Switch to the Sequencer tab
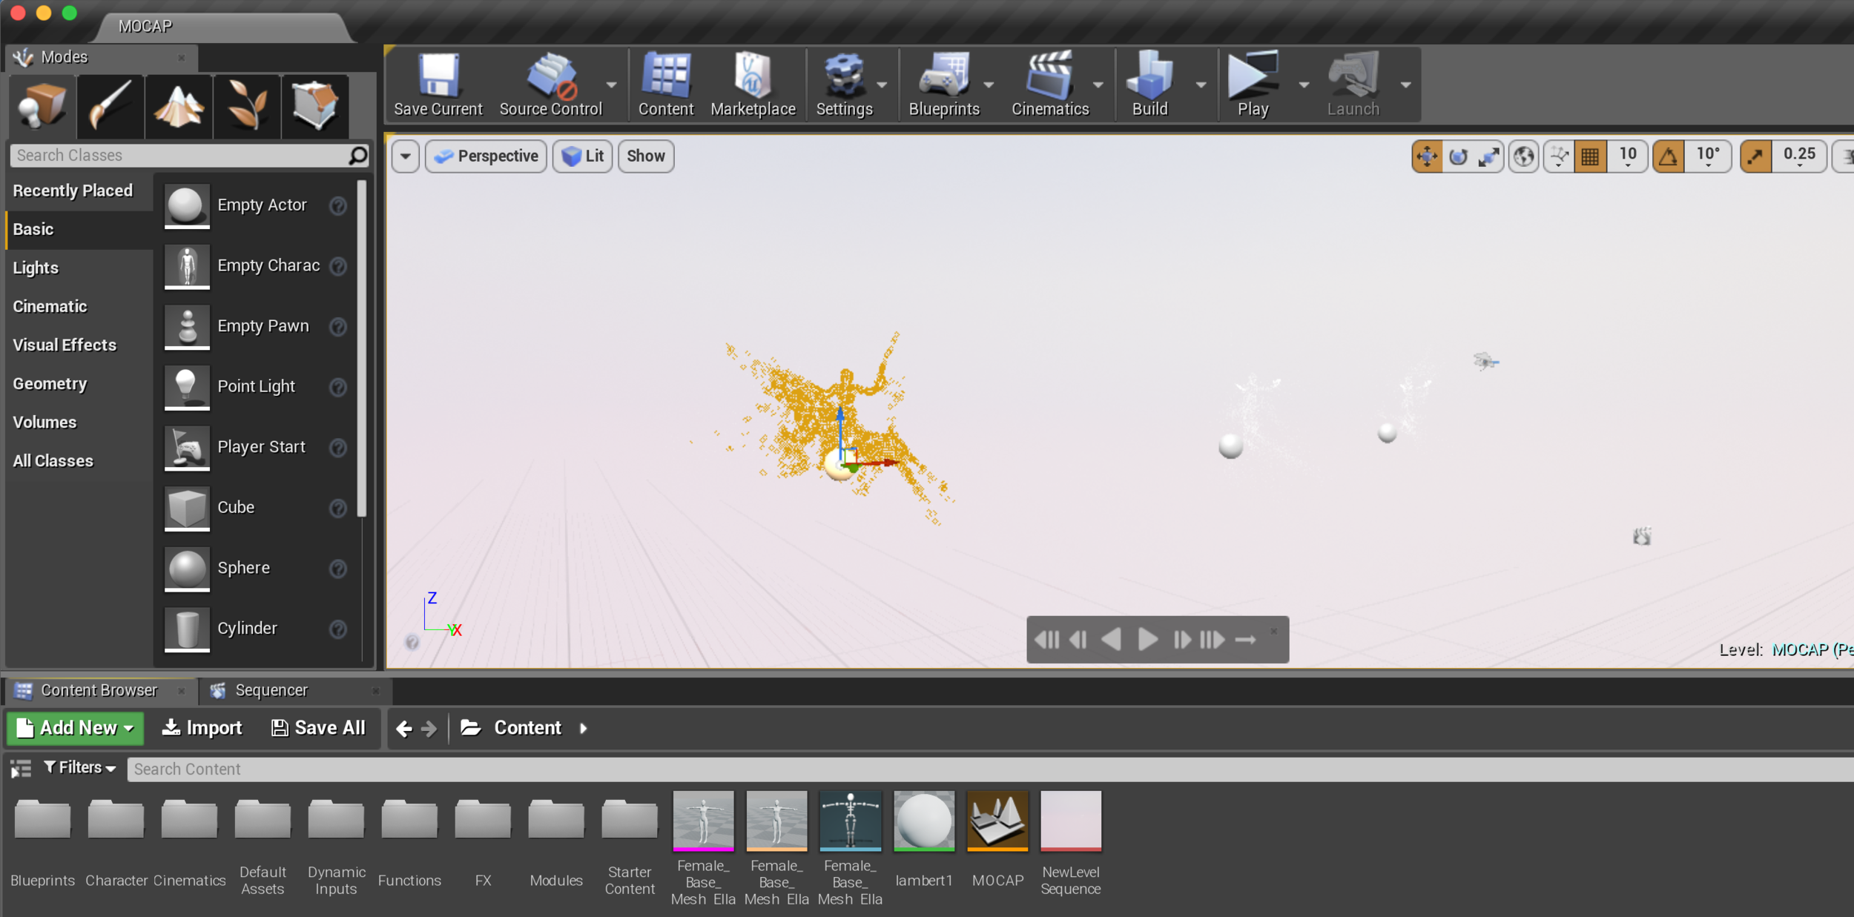Image resolution: width=1854 pixels, height=917 pixels. tap(271, 690)
